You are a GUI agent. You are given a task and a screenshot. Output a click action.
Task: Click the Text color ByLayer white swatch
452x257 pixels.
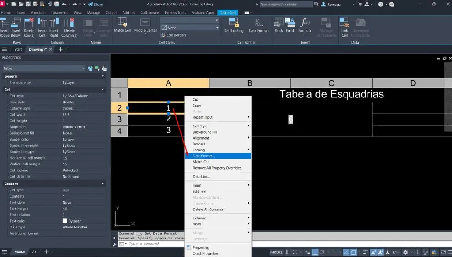[x=64, y=221]
